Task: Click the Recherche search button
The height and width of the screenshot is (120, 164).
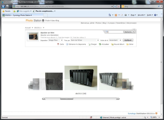Action: point(128,32)
